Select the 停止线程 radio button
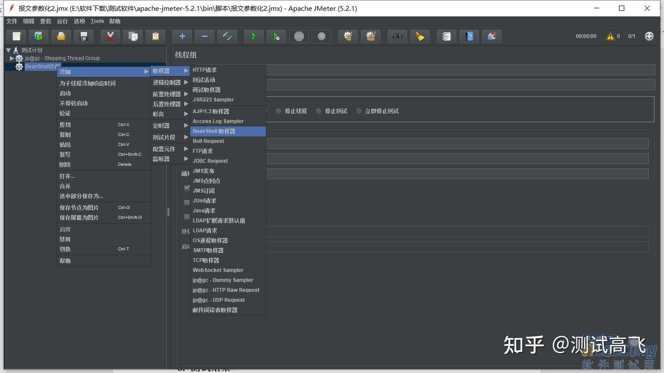 [x=279, y=111]
